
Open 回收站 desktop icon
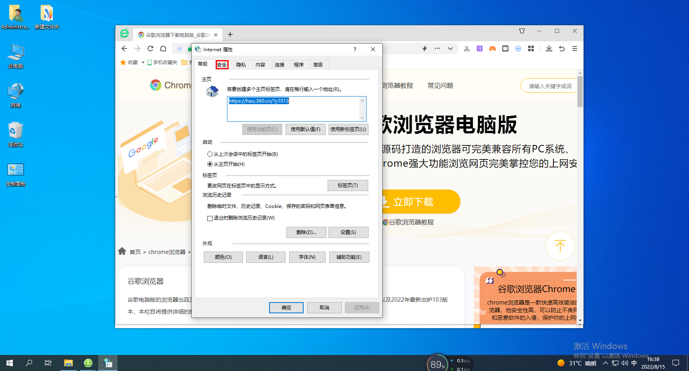pyautogui.click(x=16, y=135)
